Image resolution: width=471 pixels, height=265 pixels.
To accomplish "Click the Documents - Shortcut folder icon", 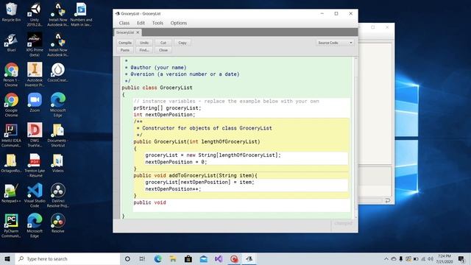I will pyautogui.click(x=58, y=135).
